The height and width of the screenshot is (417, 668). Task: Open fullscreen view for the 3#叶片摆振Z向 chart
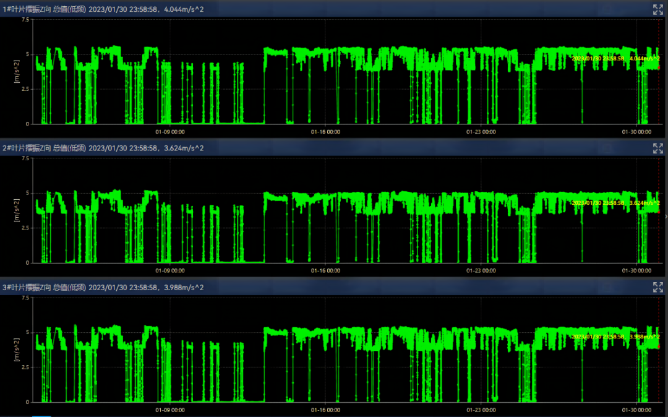658,287
